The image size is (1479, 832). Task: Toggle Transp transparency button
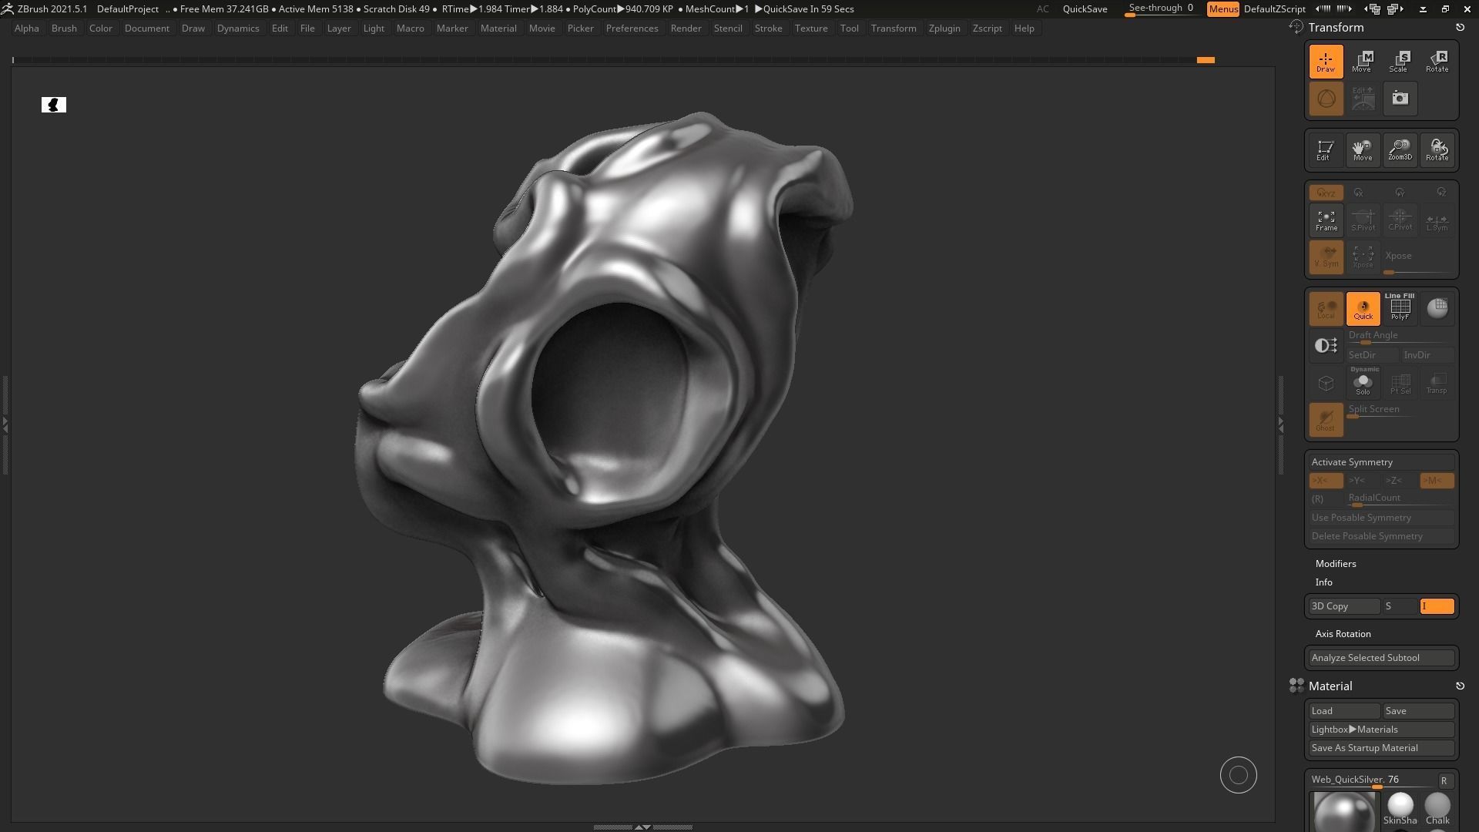1437,383
